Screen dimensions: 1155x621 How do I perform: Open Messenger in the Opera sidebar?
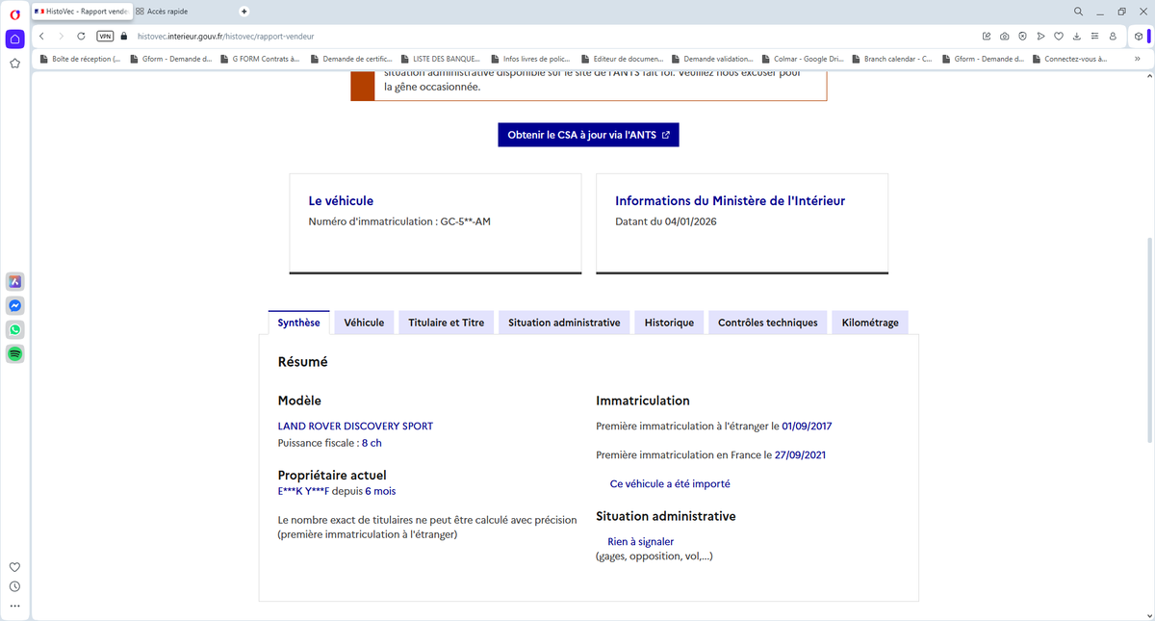(x=15, y=306)
